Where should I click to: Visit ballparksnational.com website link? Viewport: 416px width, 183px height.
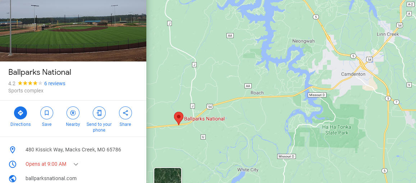(x=51, y=178)
